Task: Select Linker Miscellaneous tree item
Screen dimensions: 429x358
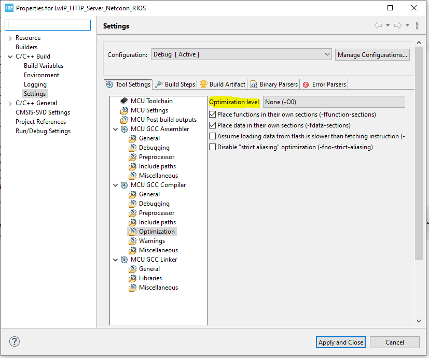Action: [158, 288]
